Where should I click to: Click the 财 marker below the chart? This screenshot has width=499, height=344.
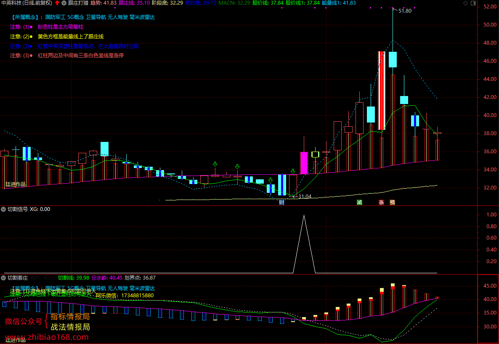[281, 202]
